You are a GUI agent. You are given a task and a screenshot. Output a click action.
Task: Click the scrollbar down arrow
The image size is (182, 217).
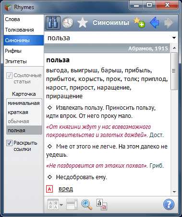coord(174,192)
